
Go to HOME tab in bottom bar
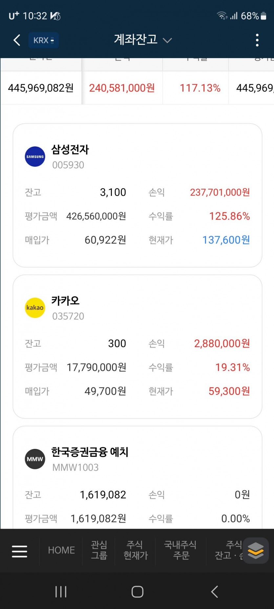[61, 550]
